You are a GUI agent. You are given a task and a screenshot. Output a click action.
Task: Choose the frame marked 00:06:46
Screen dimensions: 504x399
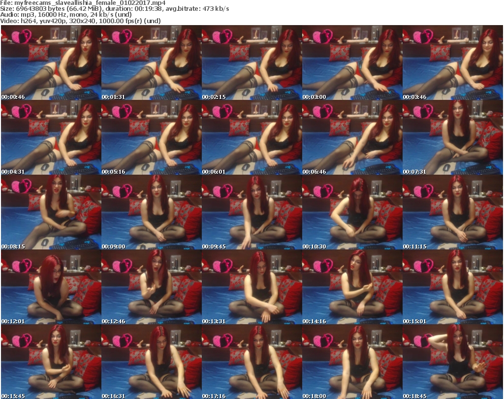[352, 137]
